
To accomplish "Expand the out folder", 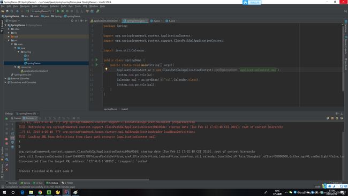I will click(x=9, y=36).
